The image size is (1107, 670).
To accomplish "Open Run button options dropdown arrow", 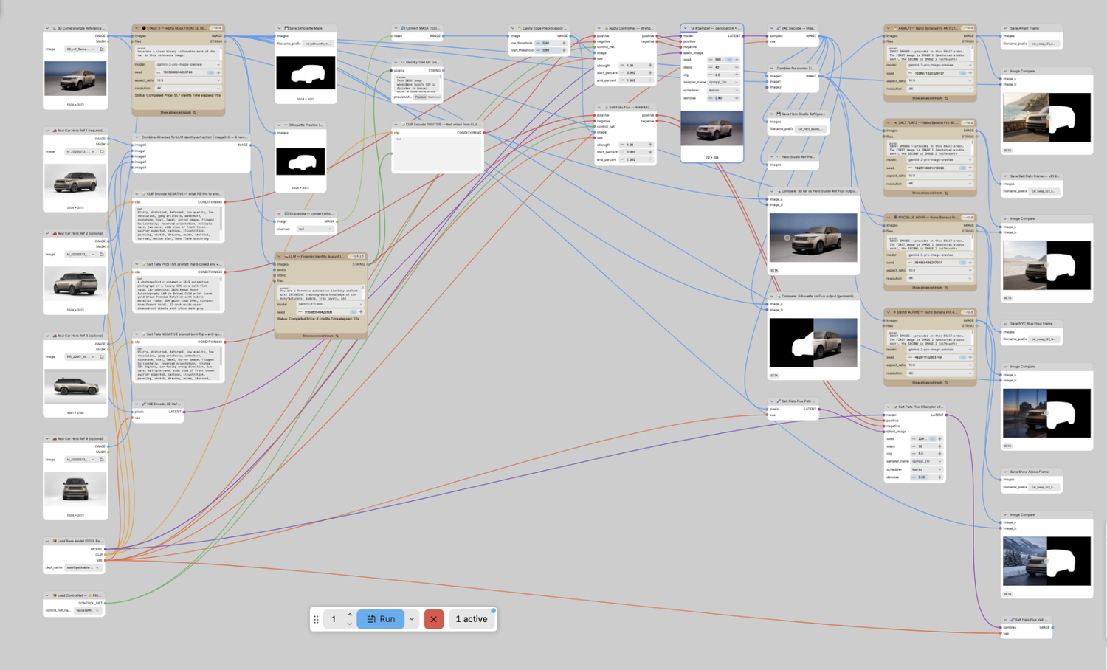I will coord(412,619).
